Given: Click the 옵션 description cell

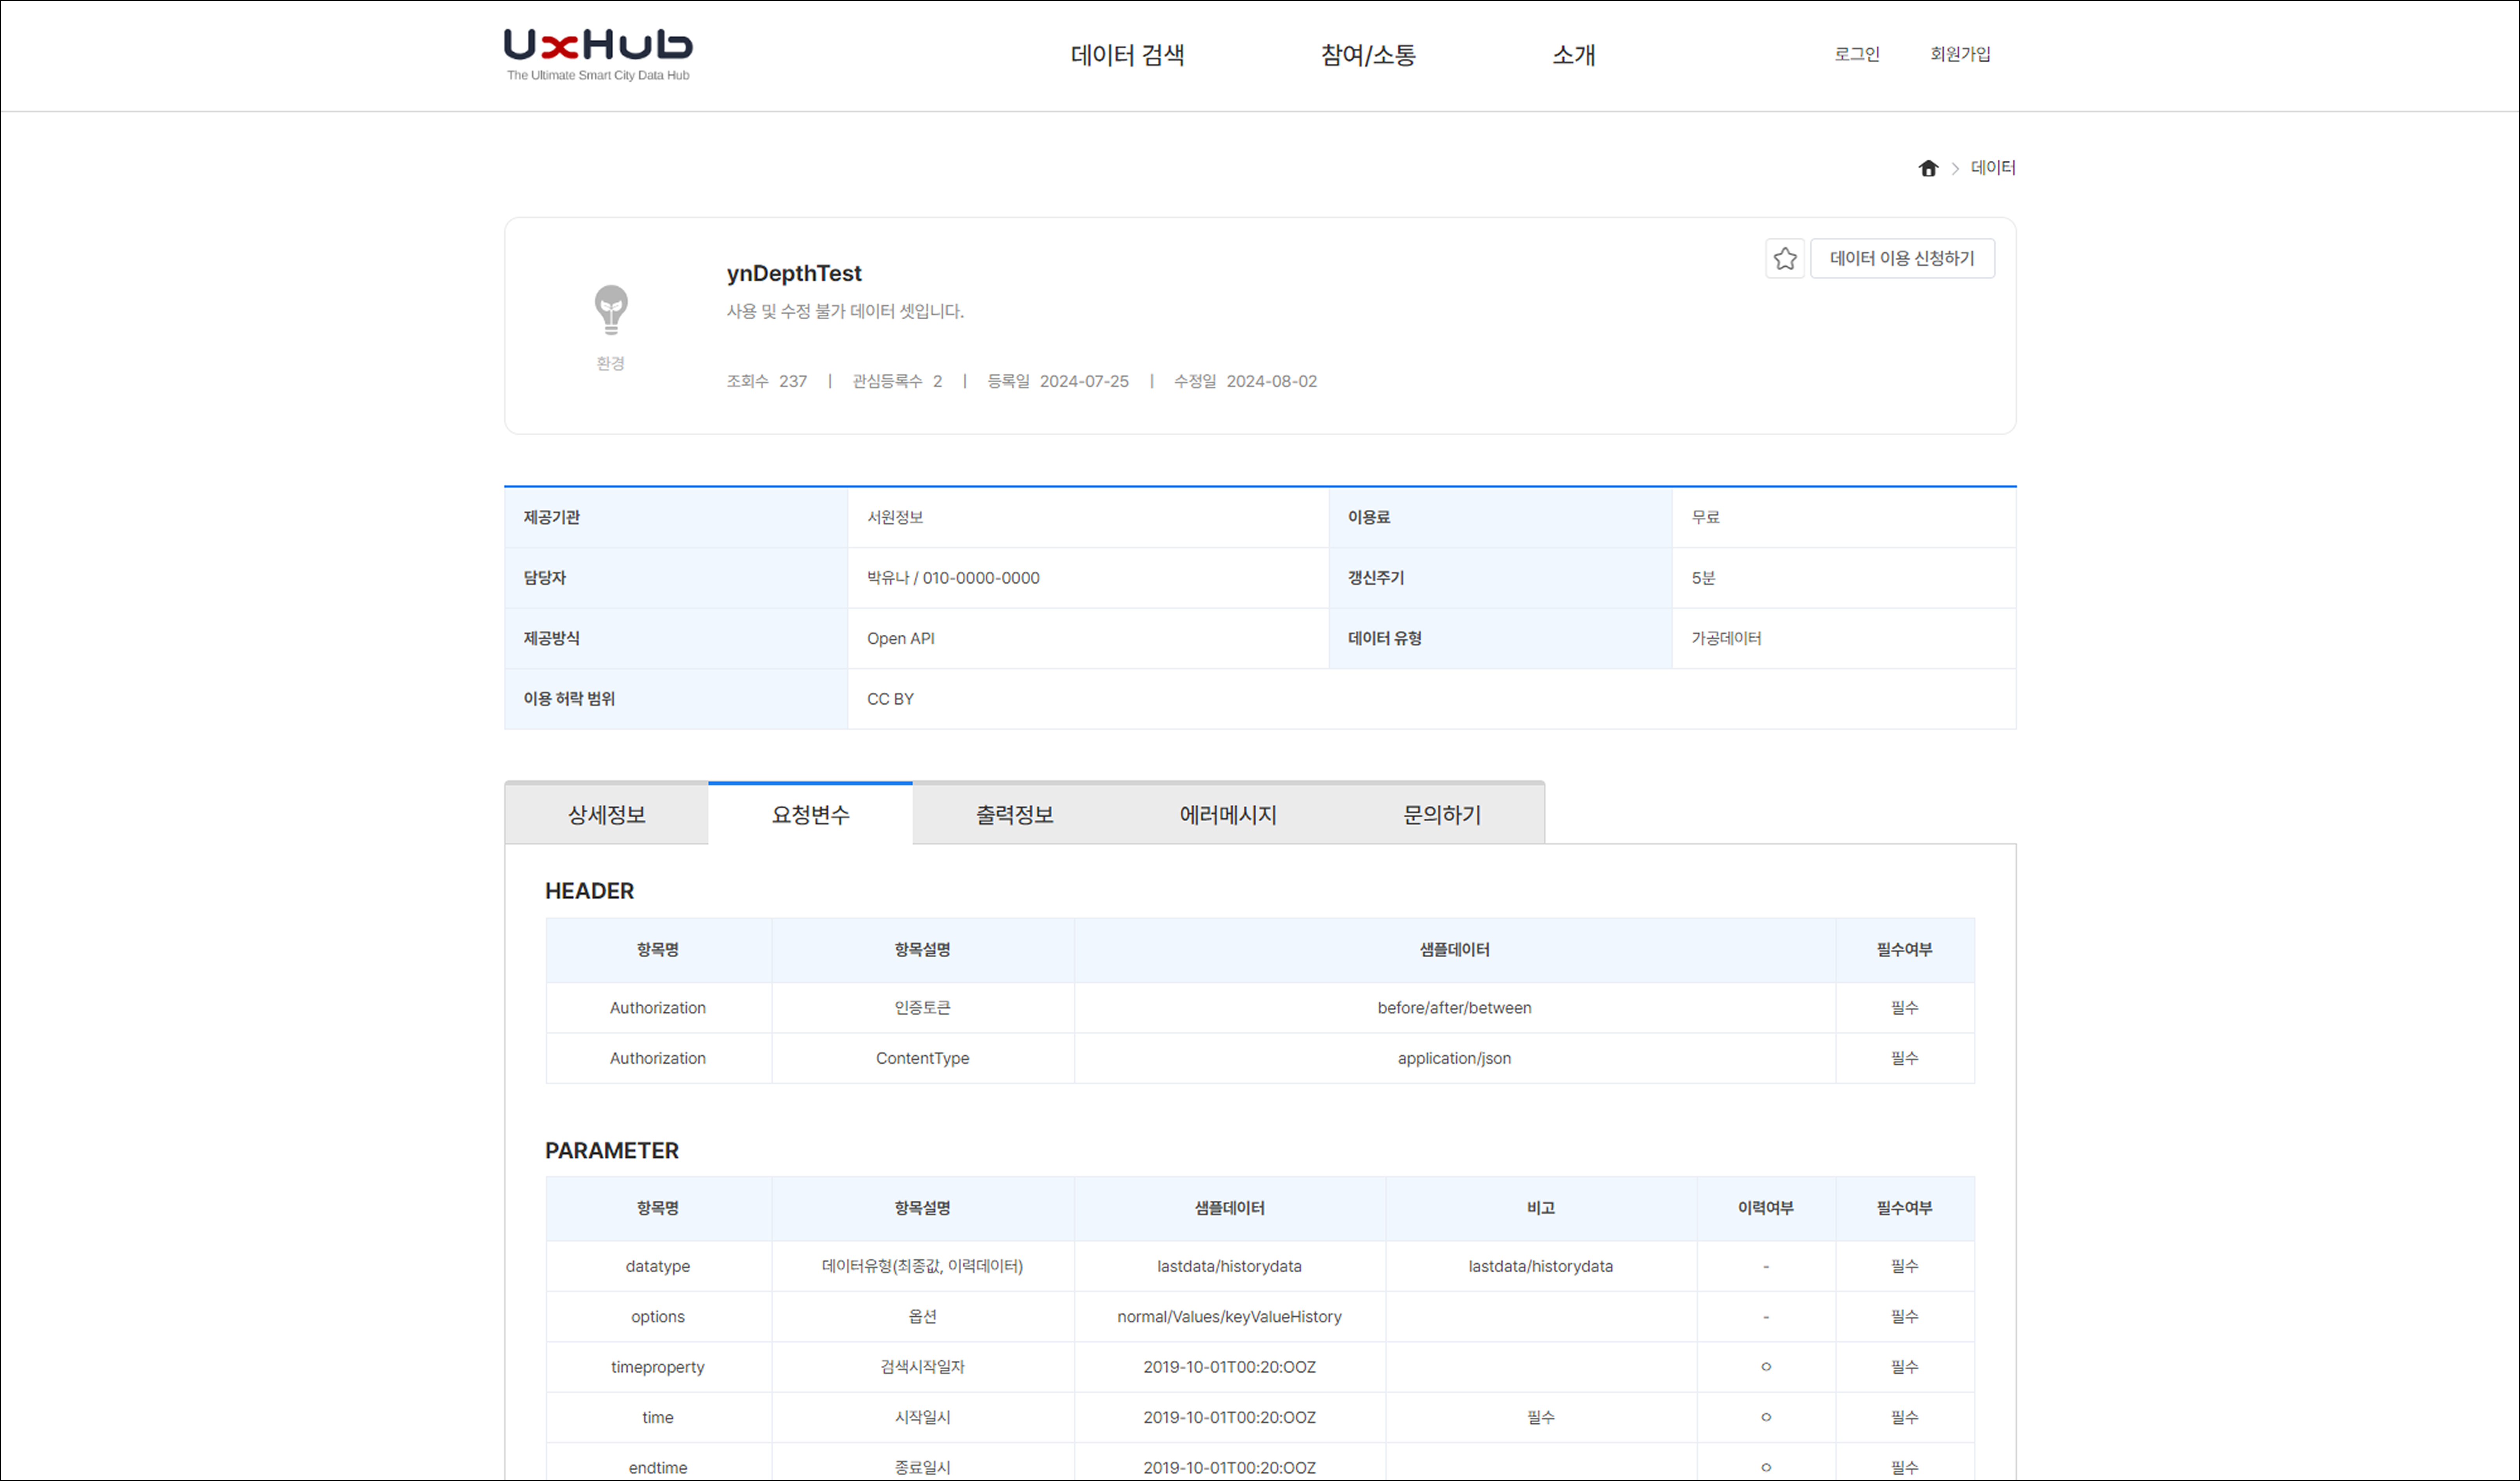Looking at the screenshot, I should (x=922, y=1317).
